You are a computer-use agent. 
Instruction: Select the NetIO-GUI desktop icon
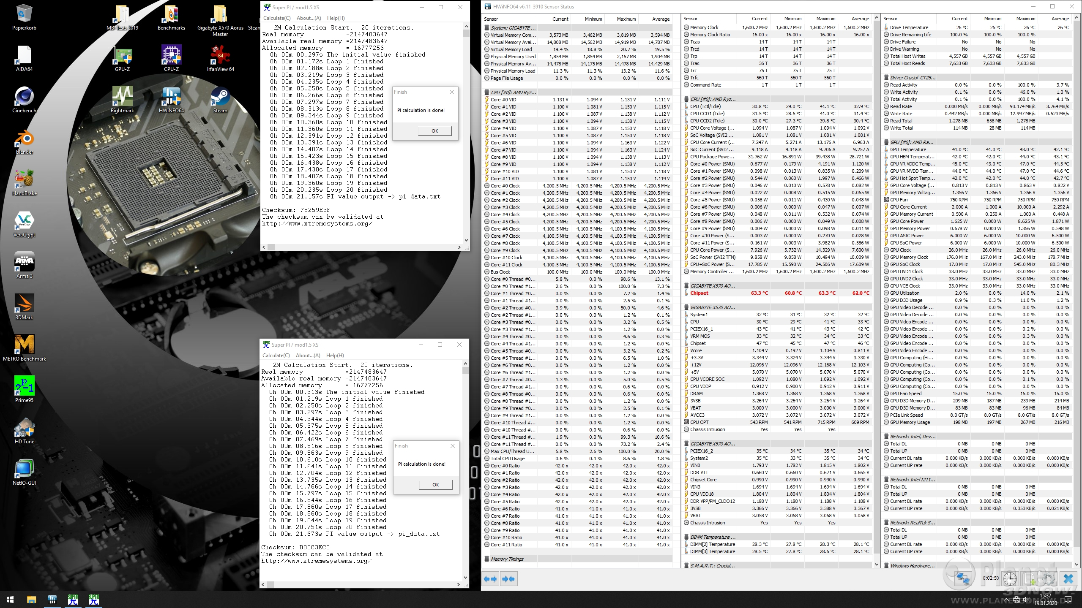[24, 472]
